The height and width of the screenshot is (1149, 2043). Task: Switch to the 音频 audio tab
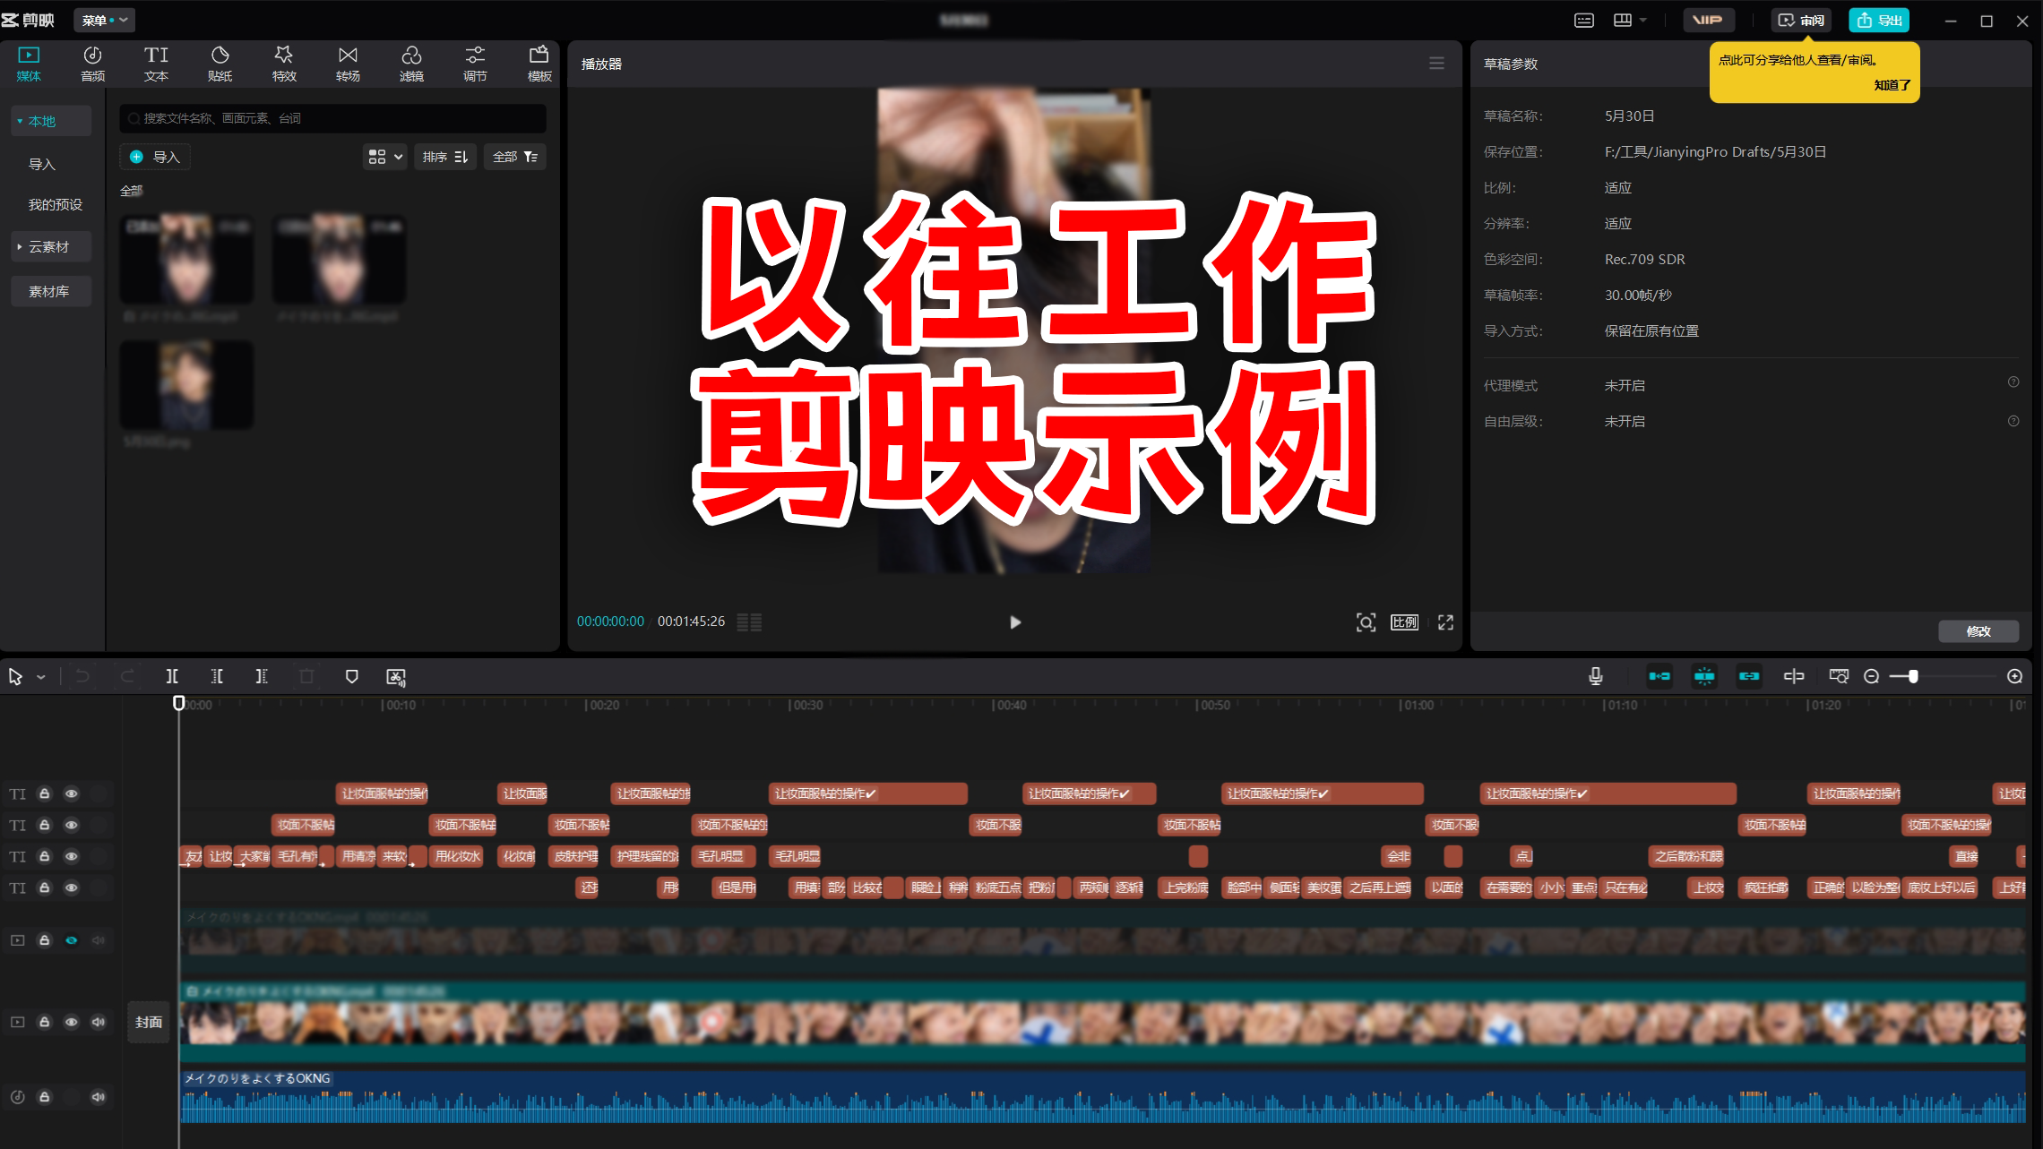(92, 64)
